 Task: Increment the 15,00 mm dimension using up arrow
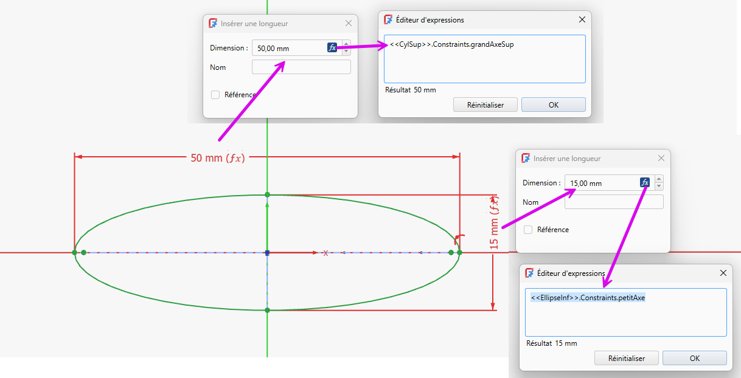pyautogui.click(x=659, y=179)
